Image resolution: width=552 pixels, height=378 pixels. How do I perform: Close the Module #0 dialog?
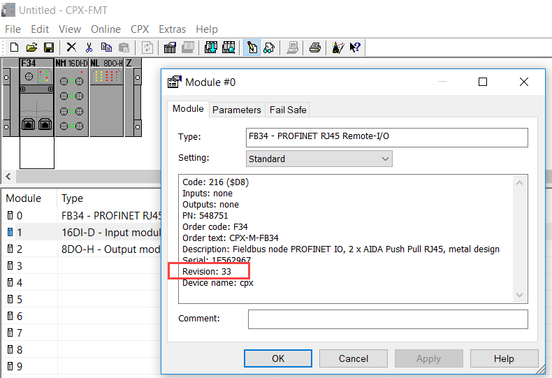524,82
